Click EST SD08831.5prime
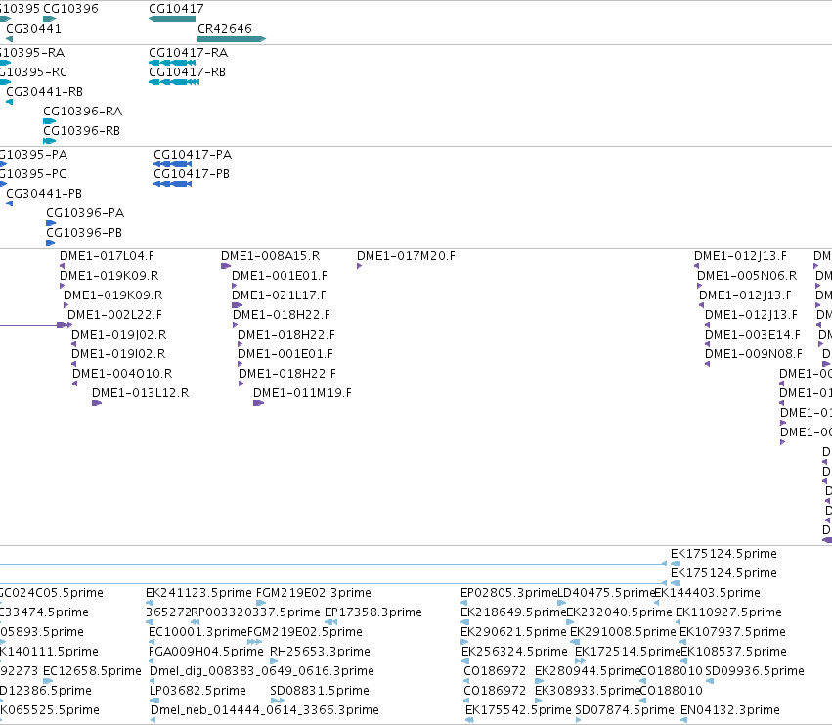Image resolution: width=832 pixels, height=725 pixels. [x=320, y=691]
